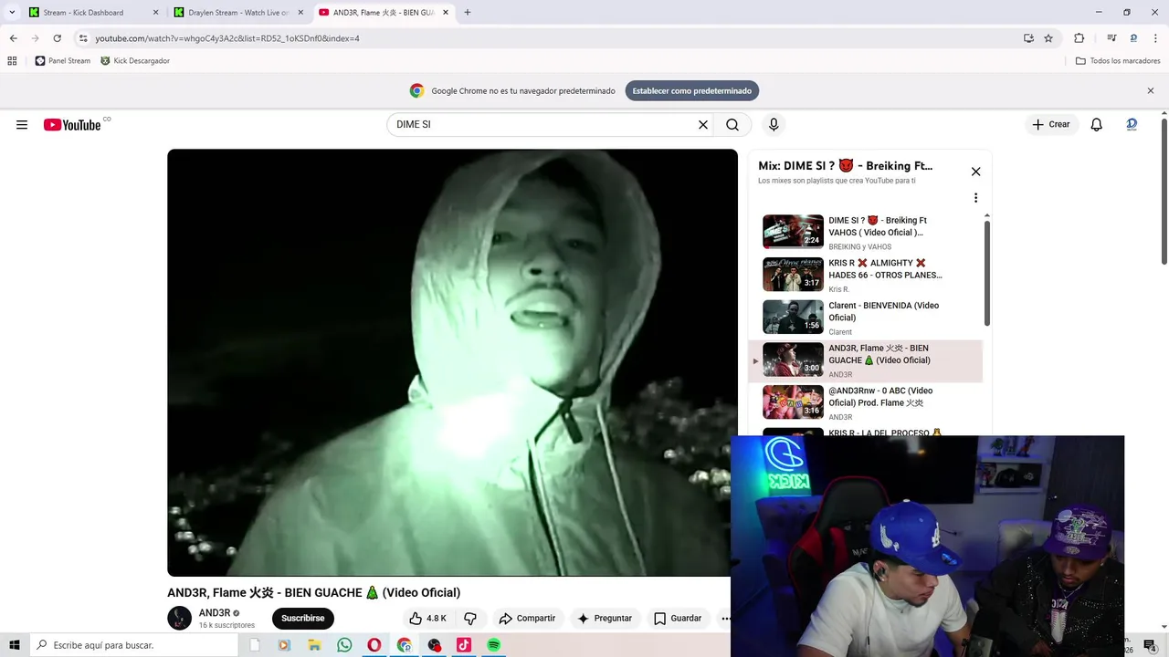Open Kick Descargador bookmark

[x=135, y=61]
